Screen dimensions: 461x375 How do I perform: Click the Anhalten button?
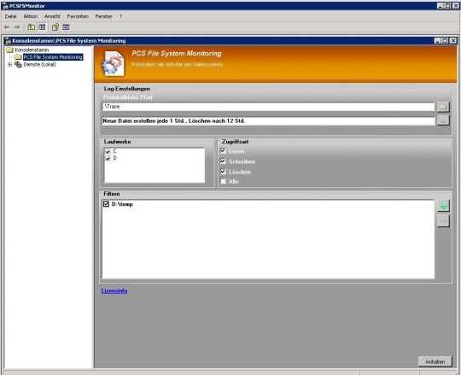(435, 362)
